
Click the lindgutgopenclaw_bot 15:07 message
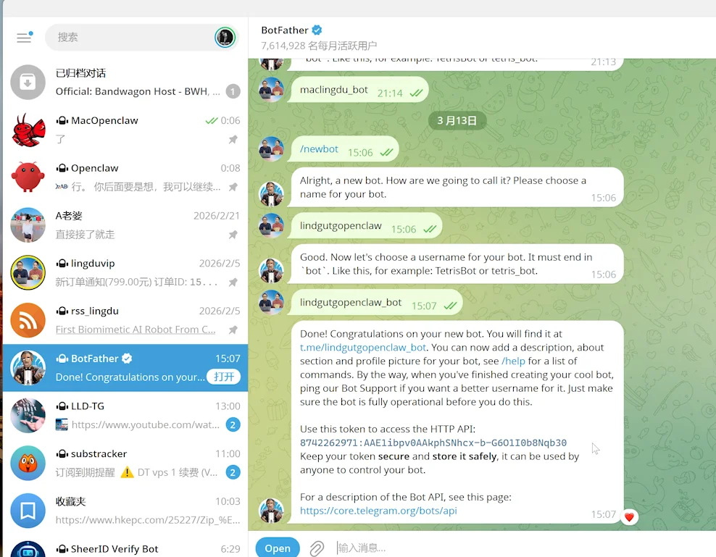point(375,303)
